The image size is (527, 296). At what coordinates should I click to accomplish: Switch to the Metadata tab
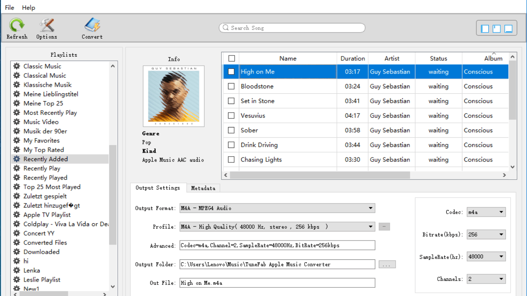[203, 188]
